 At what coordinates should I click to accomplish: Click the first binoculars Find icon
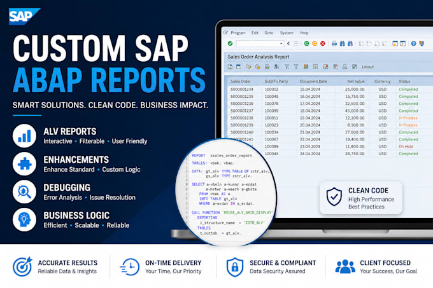tap(342, 43)
